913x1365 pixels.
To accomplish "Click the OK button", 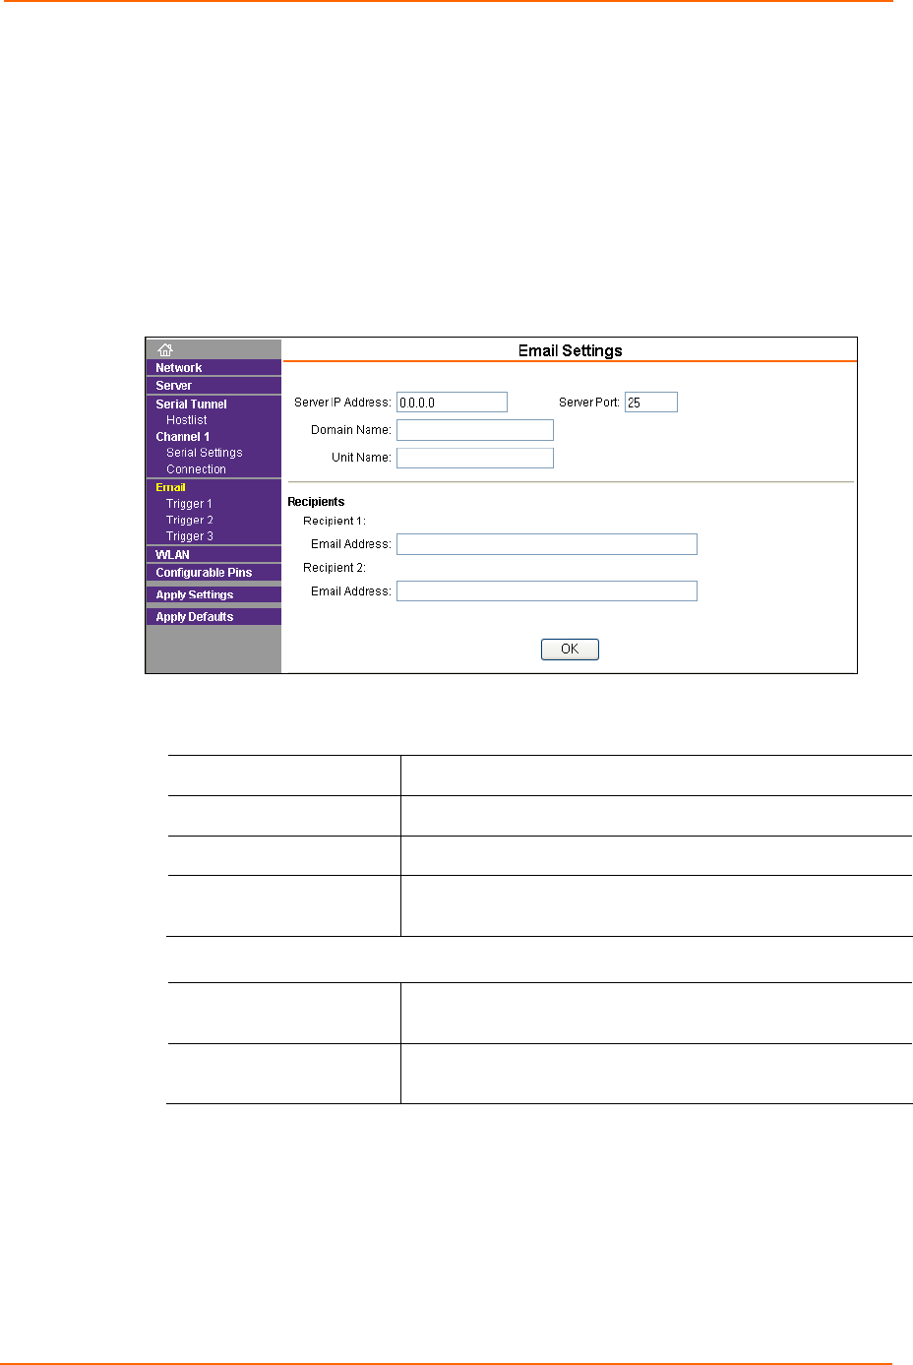I will click(x=570, y=650).
